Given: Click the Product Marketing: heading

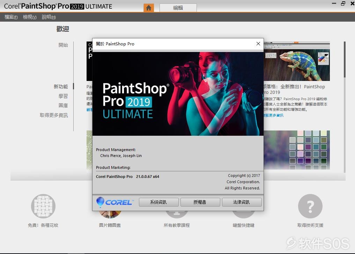Looking at the screenshot, I should [x=113, y=167].
